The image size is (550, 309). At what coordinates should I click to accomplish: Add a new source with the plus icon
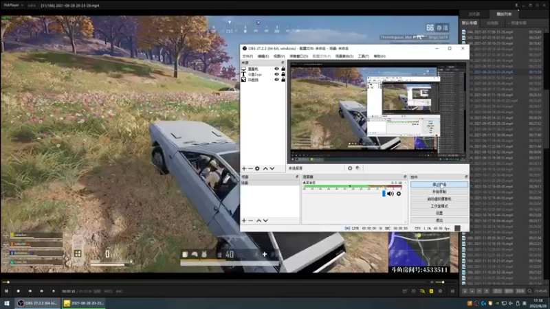244,168
